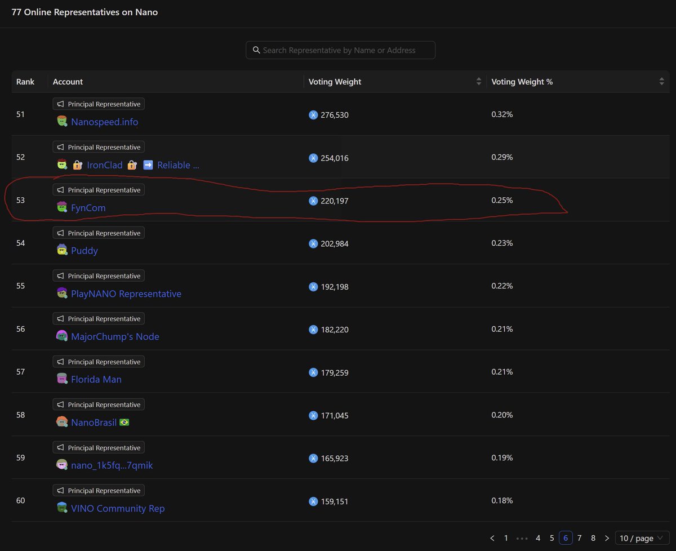Click the megaphone icon in Nanospeed.info's badge
Image resolution: width=676 pixels, height=551 pixels.
(x=61, y=104)
